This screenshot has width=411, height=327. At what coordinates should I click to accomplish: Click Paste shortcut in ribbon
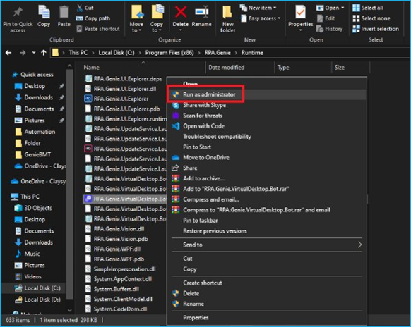[97, 29]
